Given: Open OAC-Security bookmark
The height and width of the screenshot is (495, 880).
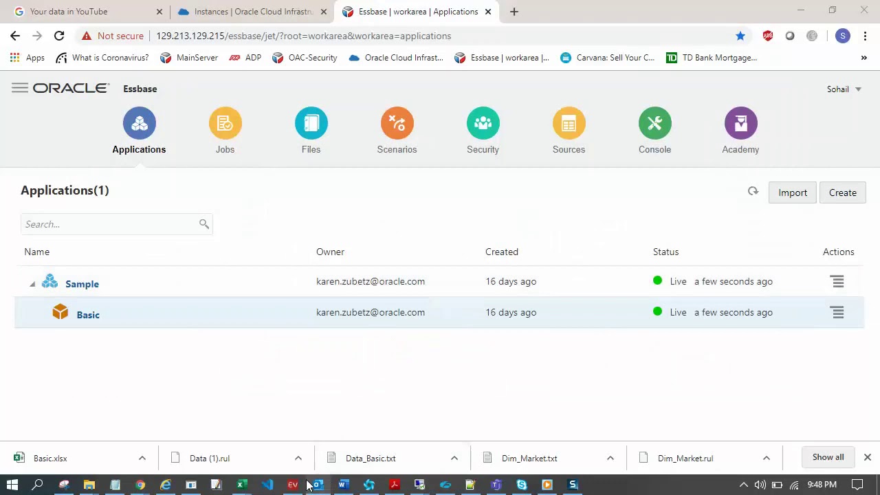Looking at the screenshot, I should (305, 58).
